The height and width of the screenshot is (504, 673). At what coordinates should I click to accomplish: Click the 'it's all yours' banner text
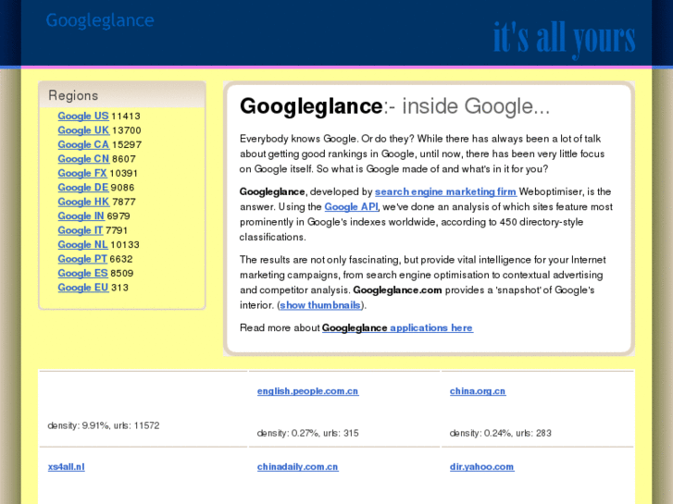564,38
